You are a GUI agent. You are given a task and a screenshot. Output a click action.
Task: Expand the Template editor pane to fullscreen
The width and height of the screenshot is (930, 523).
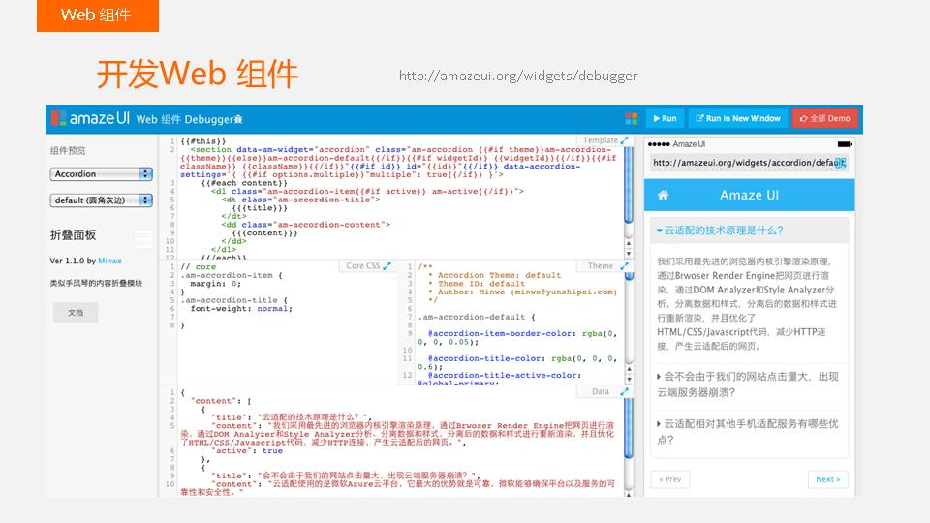click(625, 141)
